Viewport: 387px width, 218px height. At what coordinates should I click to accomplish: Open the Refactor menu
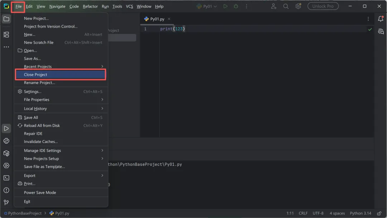90,6
